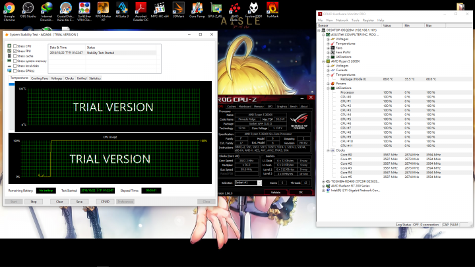Click the AMD Ryzen 5 2600X CPU icon
475x267 pixels.
click(x=328, y=61)
